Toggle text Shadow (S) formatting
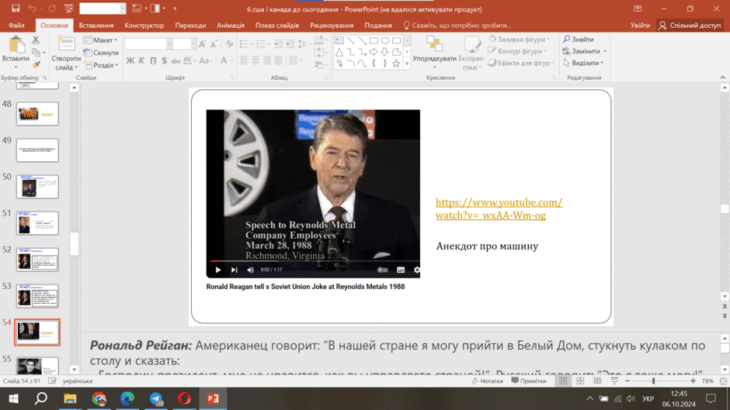 click(165, 60)
